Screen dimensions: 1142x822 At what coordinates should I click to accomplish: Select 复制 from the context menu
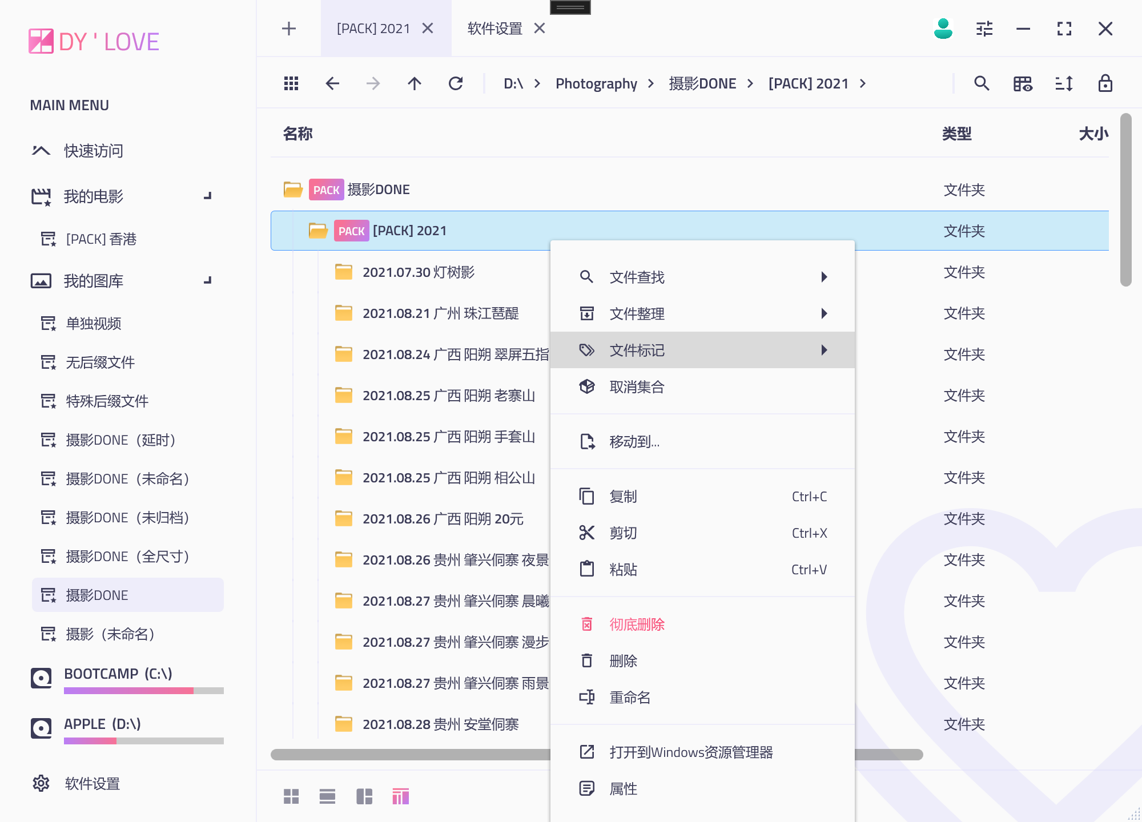[702, 496]
